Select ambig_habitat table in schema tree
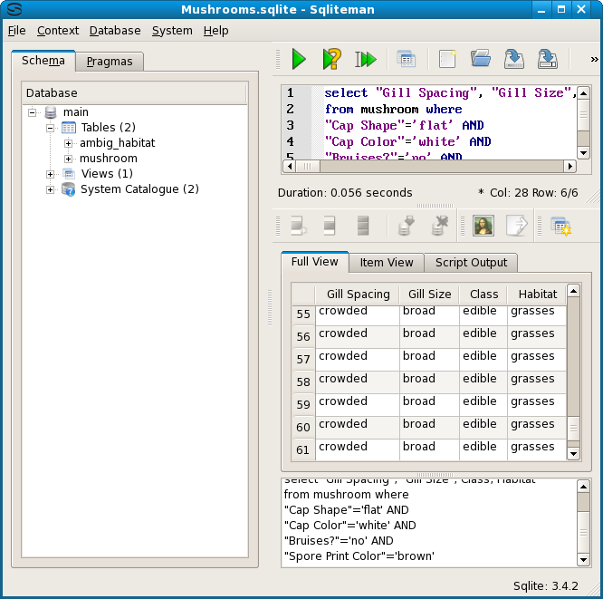 pyautogui.click(x=118, y=143)
